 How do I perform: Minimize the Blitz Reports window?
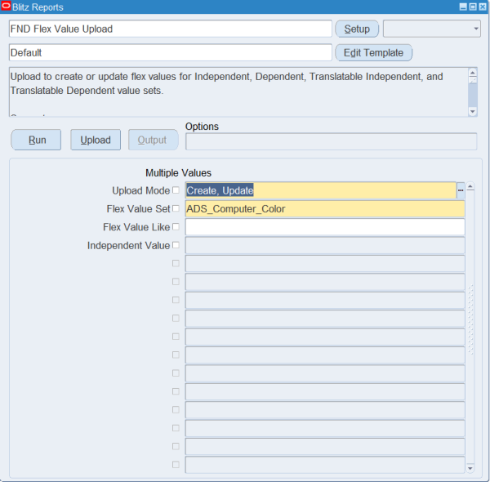tap(463, 7)
